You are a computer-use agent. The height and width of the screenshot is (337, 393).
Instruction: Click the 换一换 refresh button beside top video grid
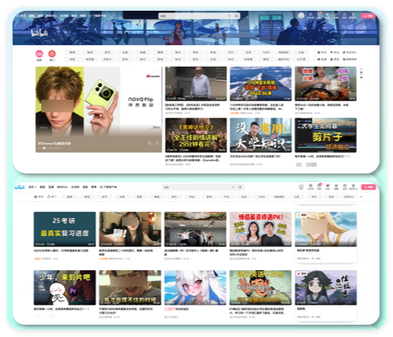point(362,74)
